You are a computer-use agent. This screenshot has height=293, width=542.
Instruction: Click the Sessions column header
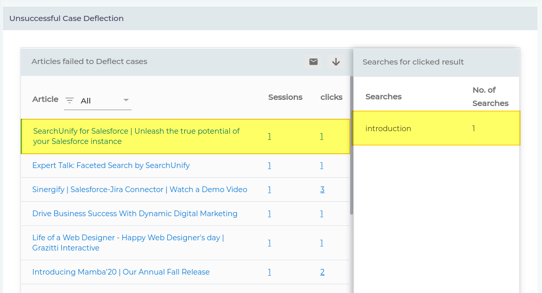click(x=285, y=97)
